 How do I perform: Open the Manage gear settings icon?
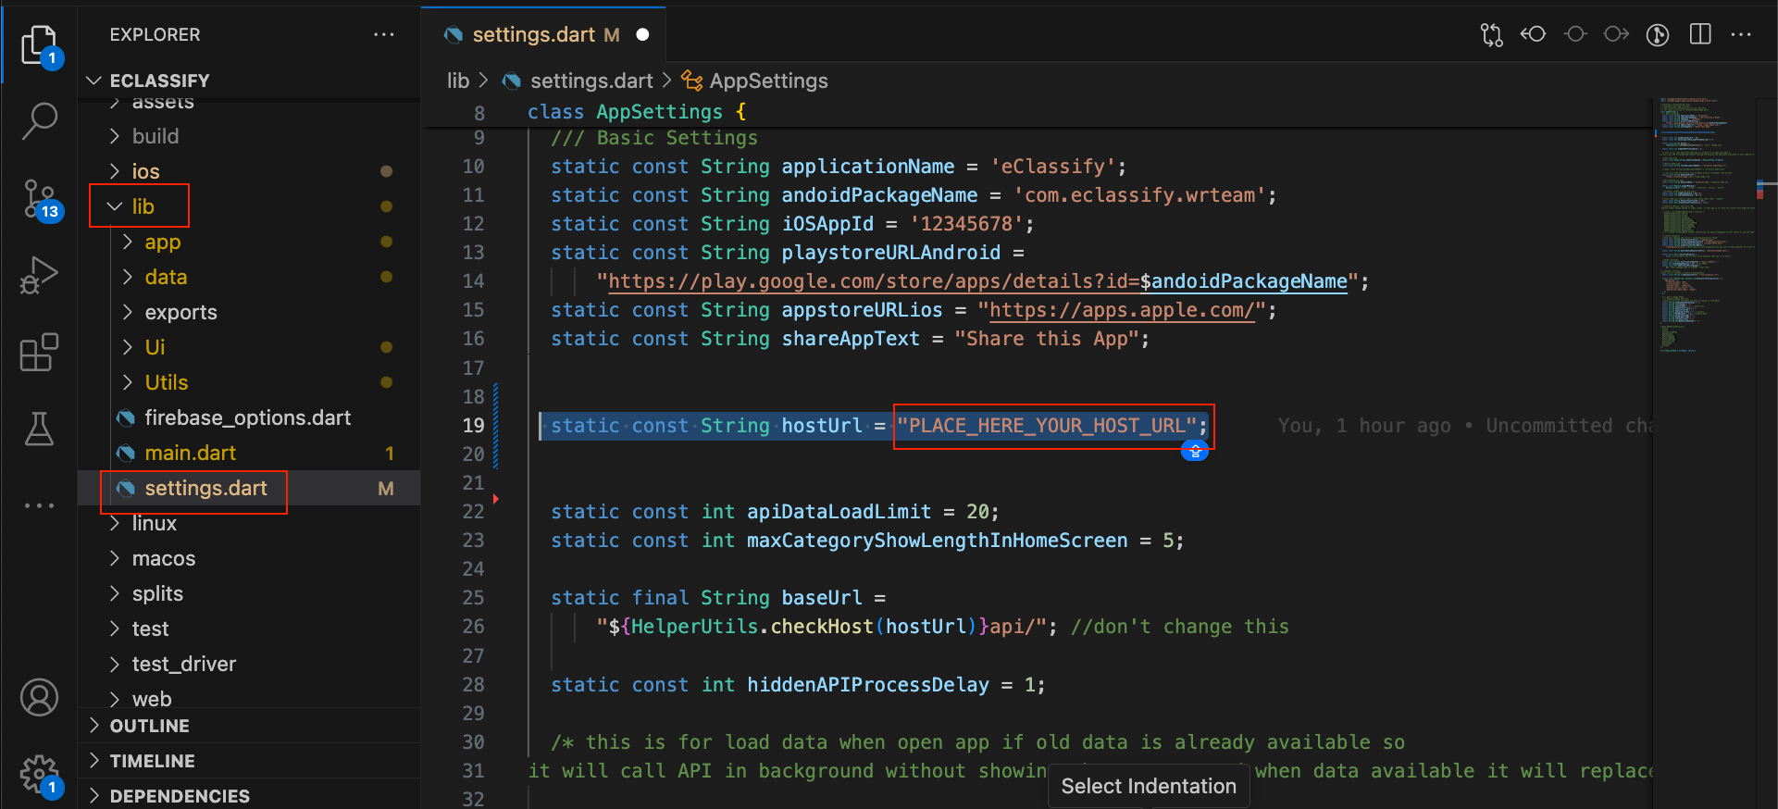[39, 773]
